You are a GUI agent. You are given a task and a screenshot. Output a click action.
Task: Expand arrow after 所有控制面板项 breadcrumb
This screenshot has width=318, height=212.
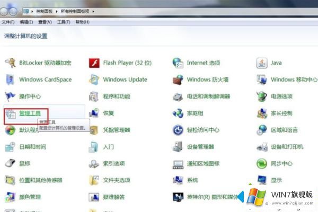(93, 11)
